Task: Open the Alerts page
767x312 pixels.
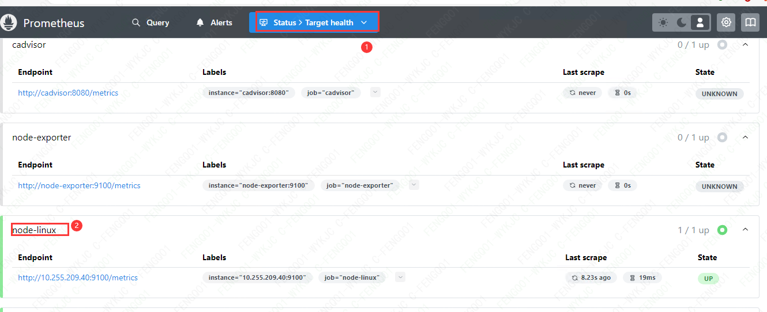Action: [214, 22]
